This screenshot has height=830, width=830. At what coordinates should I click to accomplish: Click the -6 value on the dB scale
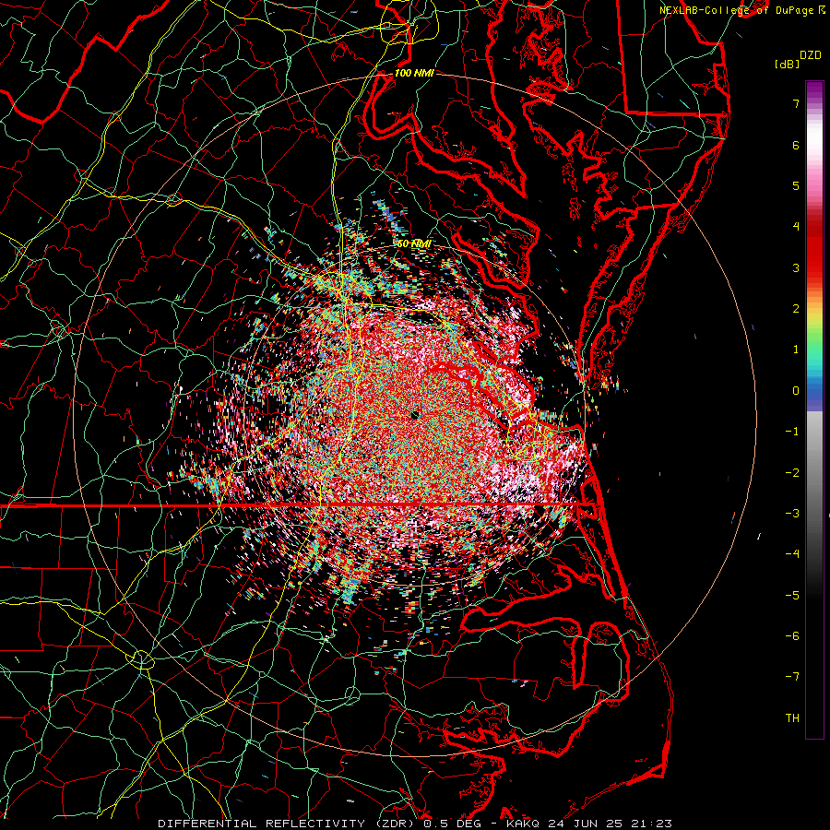coord(792,636)
